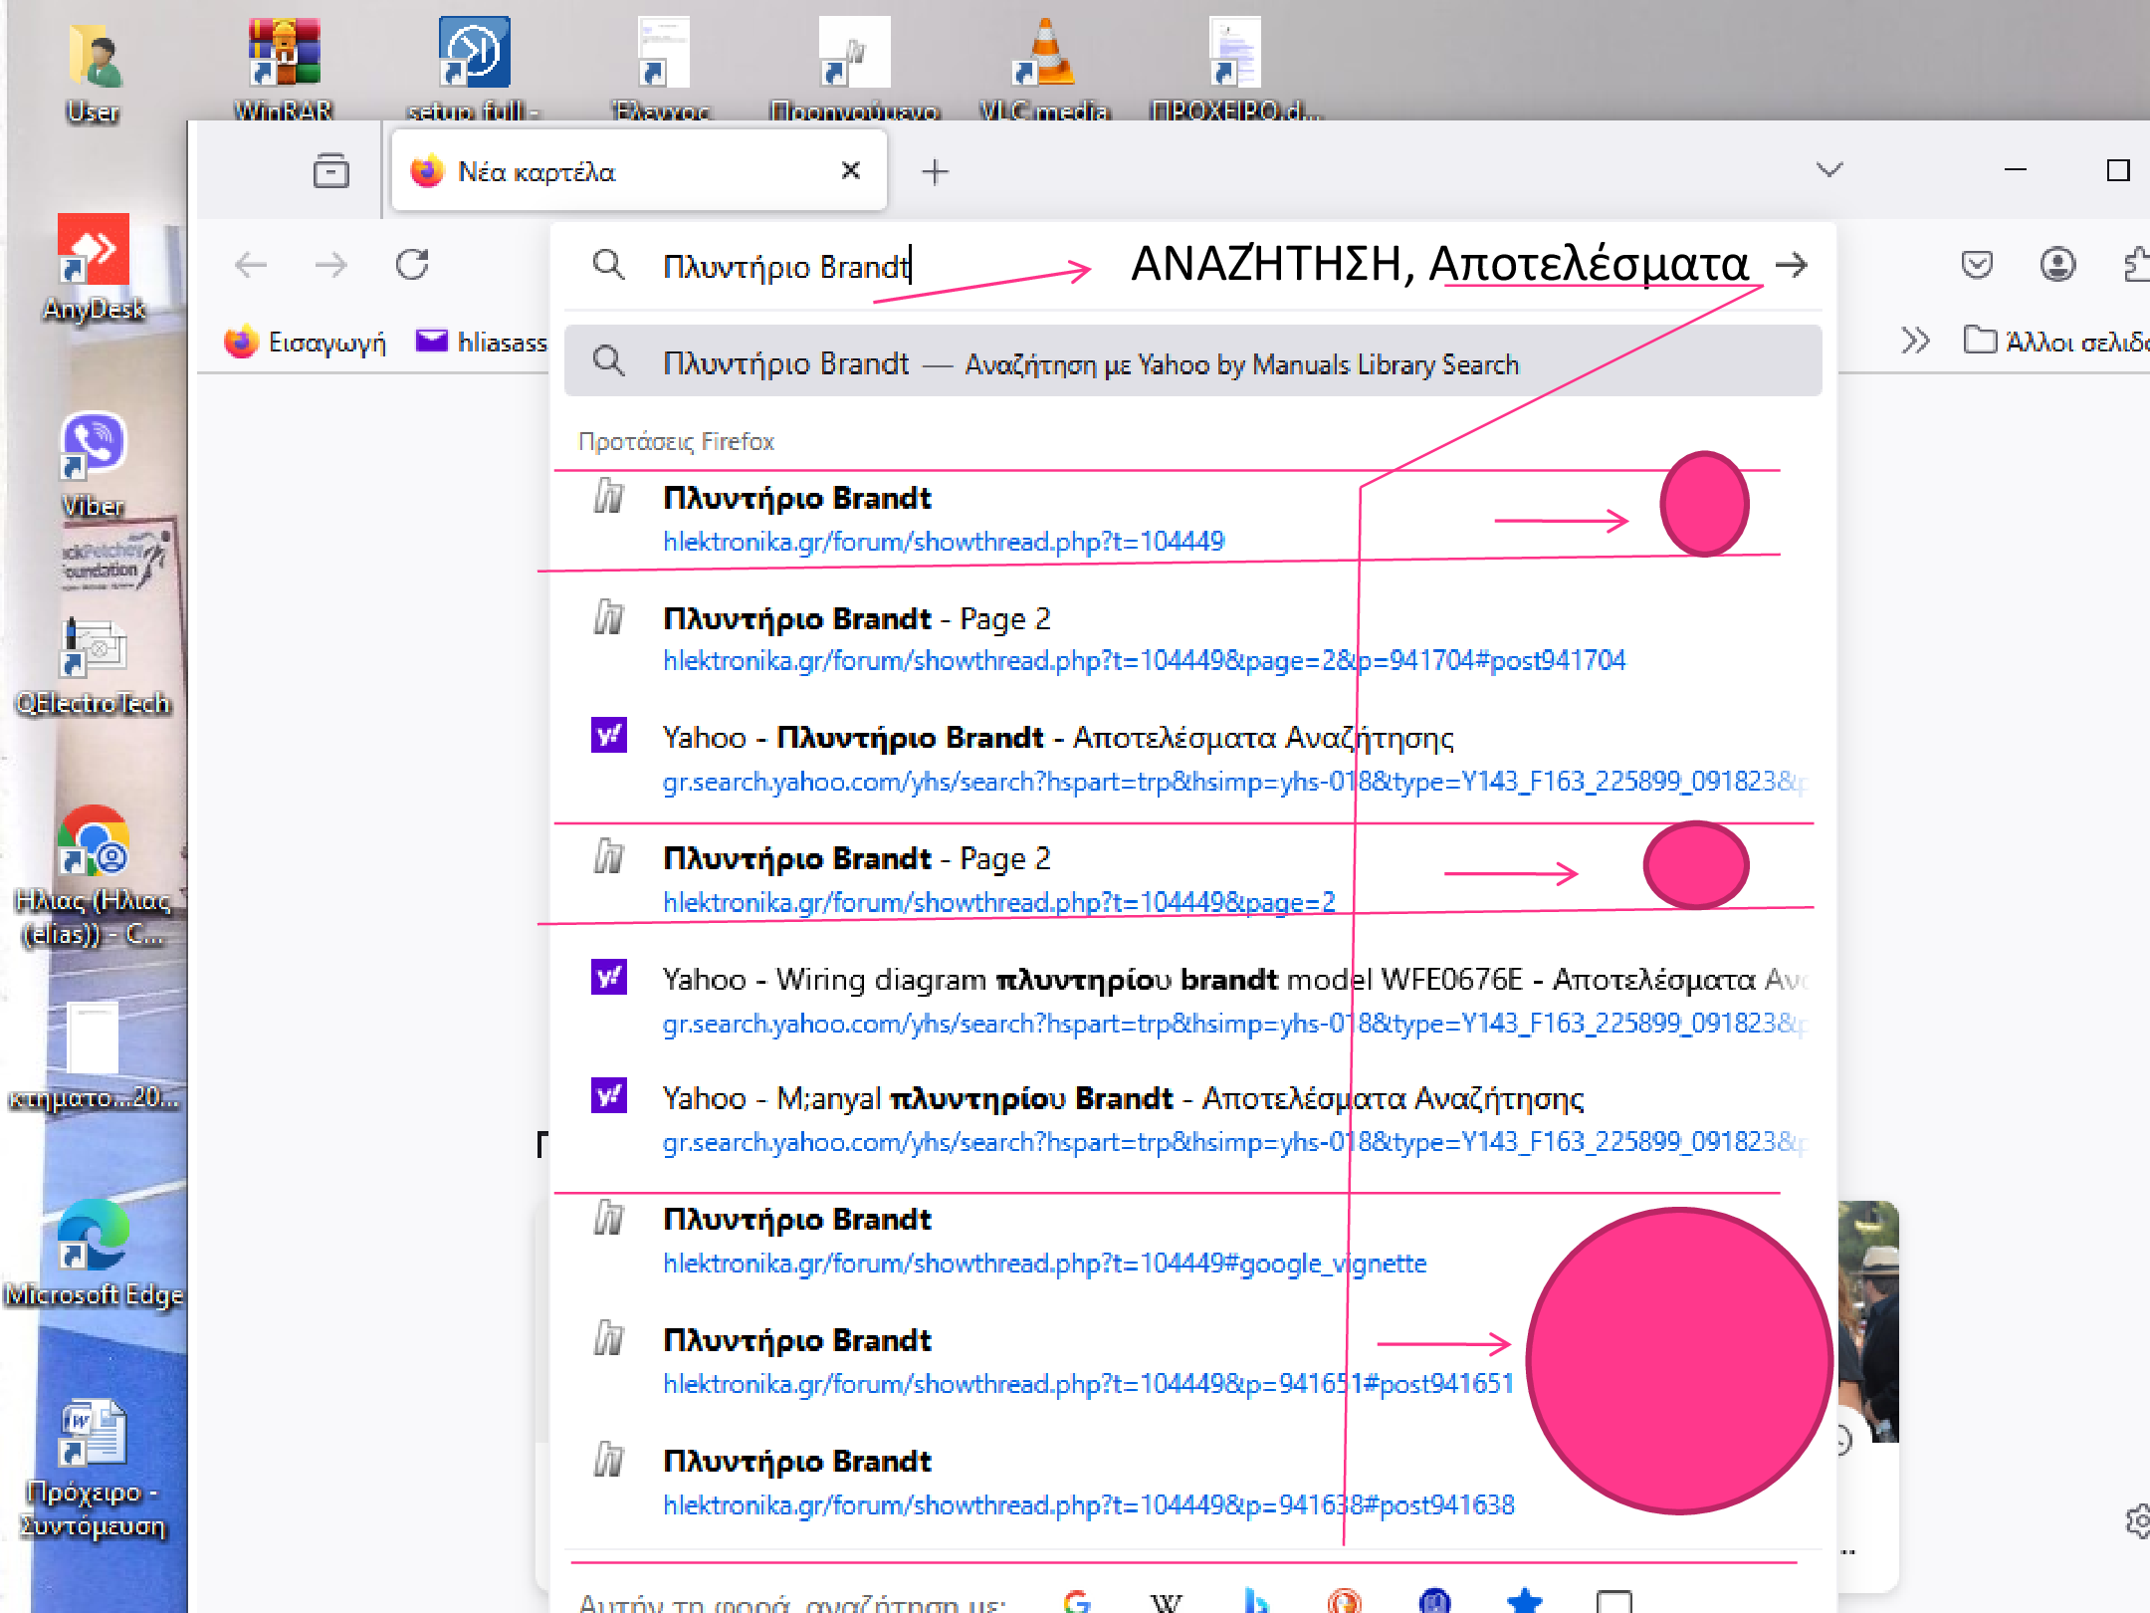The image size is (2150, 1613).
Task: Close the Νέα καρτέλα tab
Action: coord(850,171)
